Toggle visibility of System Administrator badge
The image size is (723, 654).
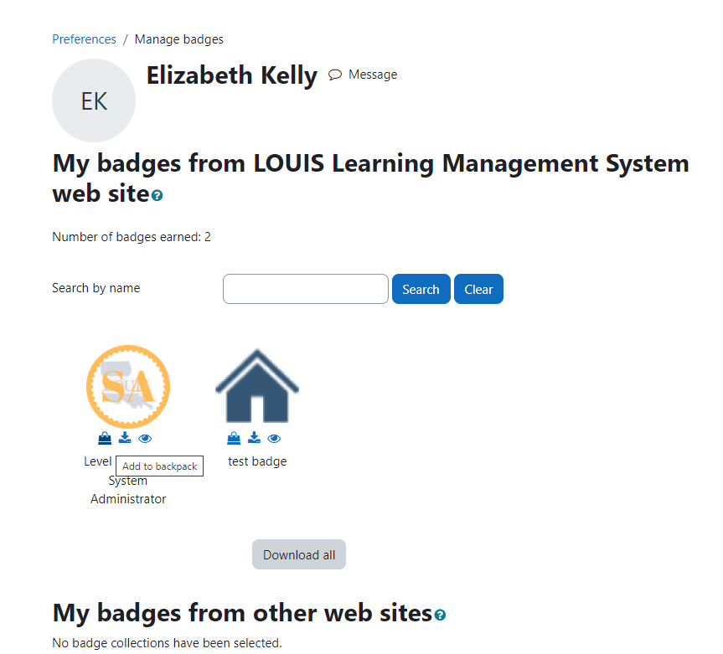pos(145,438)
